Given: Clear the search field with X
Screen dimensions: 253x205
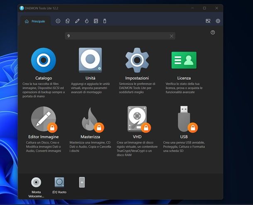Looking at the screenshot, I should pyautogui.click(x=171, y=36).
